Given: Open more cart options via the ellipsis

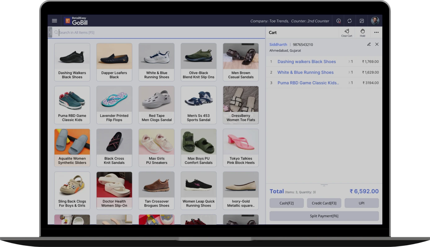Looking at the screenshot, I should coord(376,32).
